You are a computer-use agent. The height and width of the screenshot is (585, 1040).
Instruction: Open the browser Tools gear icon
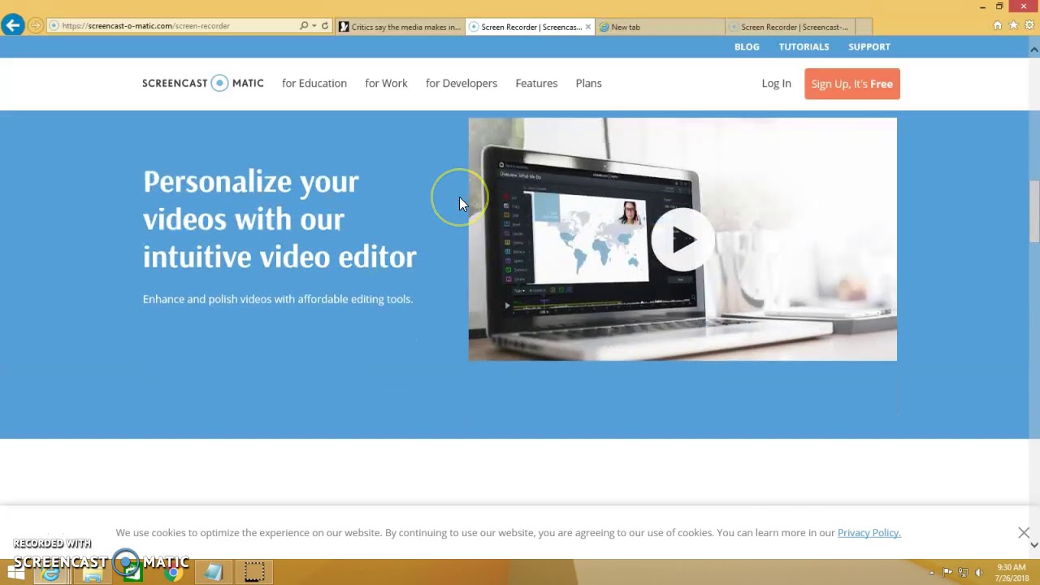tap(1029, 26)
